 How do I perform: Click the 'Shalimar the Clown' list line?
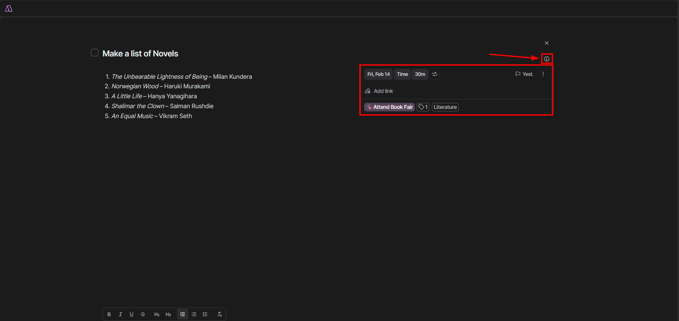pos(162,106)
